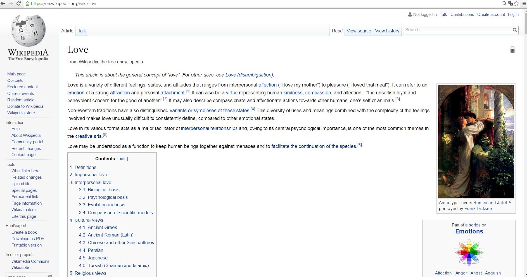The height and width of the screenshot is (277, 527).
Task: Bookmark page with the star icon
Action: coord(516,3)
